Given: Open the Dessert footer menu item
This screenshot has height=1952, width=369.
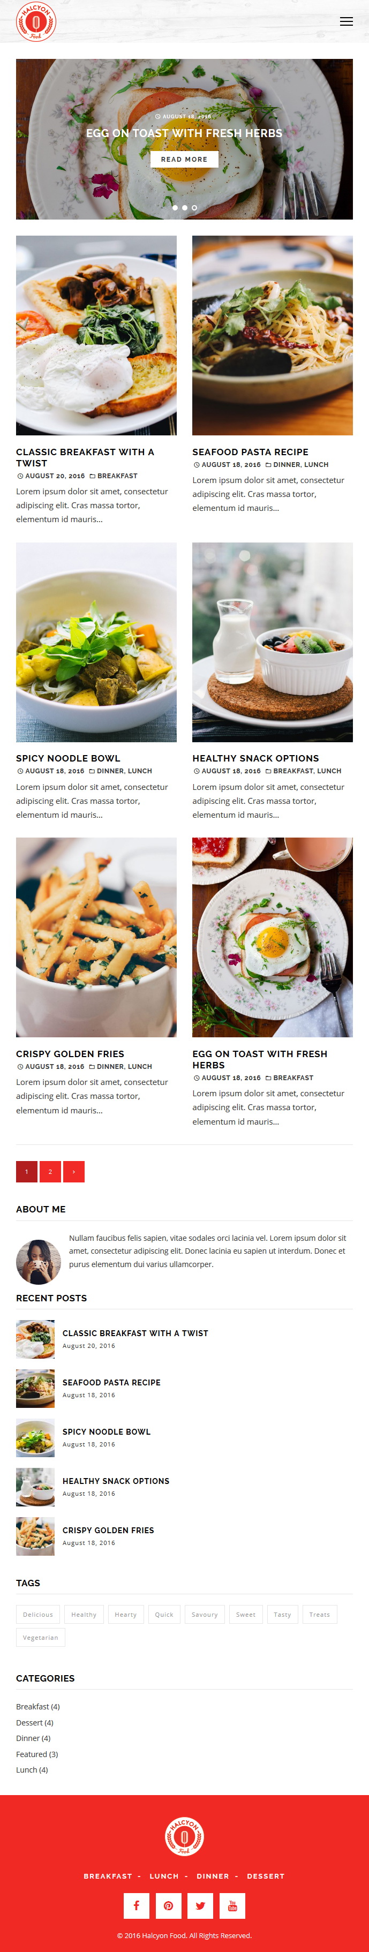Looking at the screenshot, I should click(x=266, y=1876).
